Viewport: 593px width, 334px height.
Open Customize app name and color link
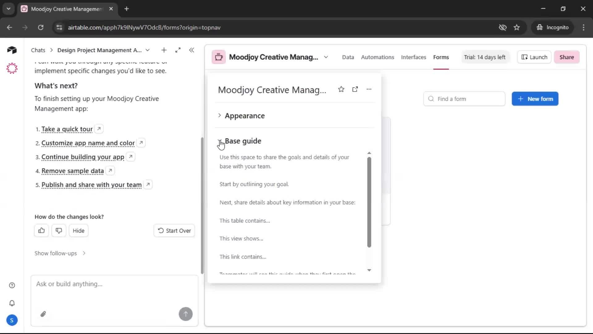pos(88,143)
